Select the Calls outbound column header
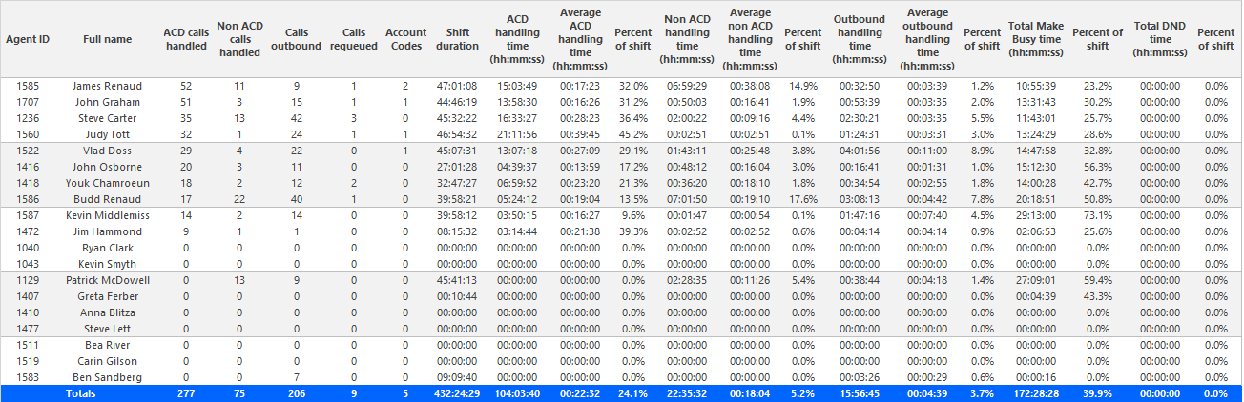1244x402 pixels. [x=298, y=39]
